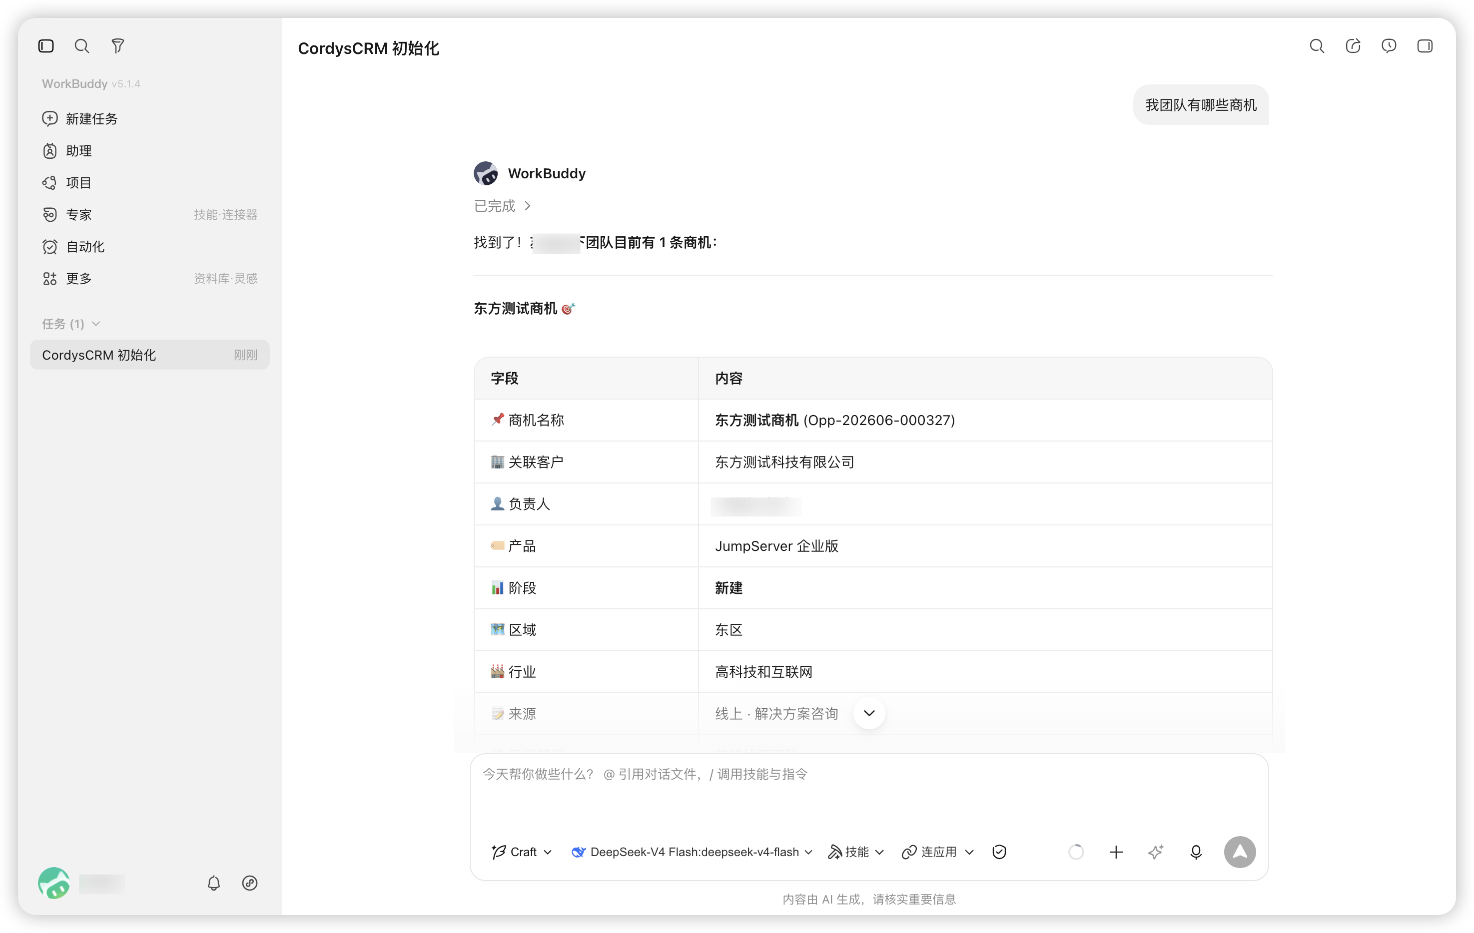
Task: Create a new task via 新建任务
Action: [79, 119]
